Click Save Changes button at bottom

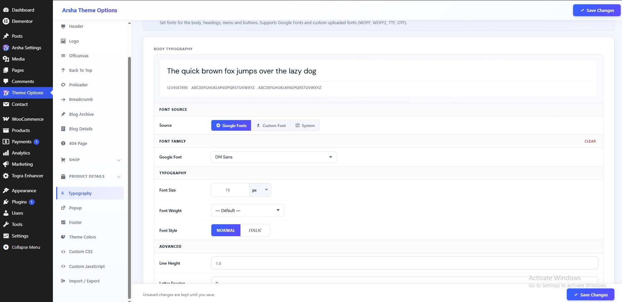pos(590,295)
